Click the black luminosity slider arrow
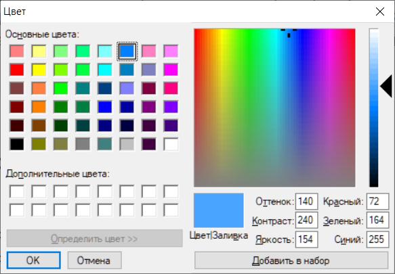This screenshot has height=274, width=395. (386, 86)
